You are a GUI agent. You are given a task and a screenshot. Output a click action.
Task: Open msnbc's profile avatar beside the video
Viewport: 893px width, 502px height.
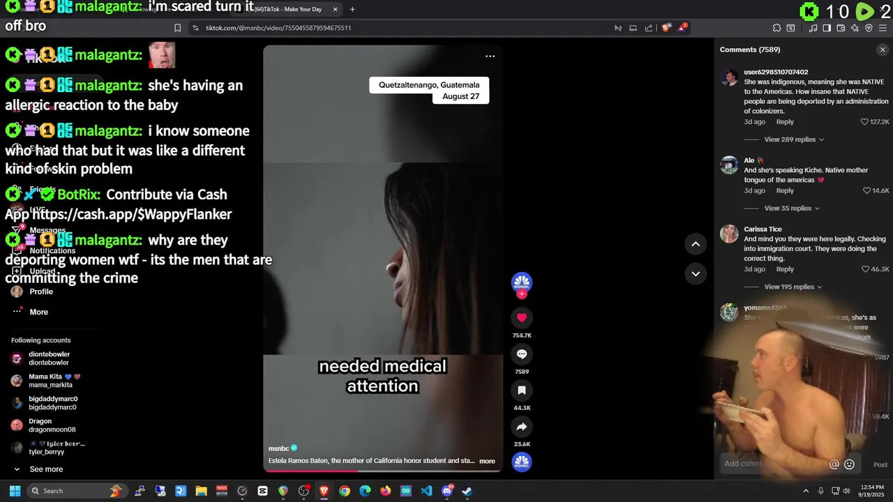(522, 282)
